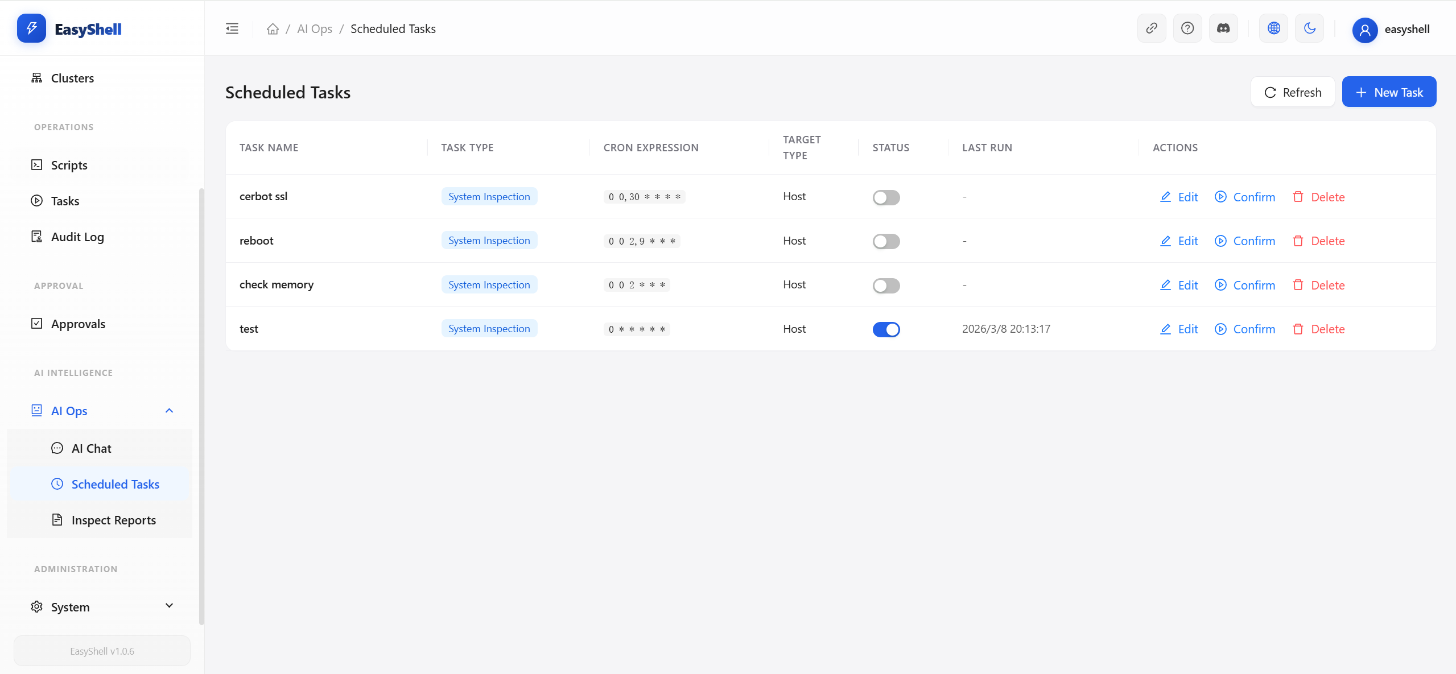Create a task with the New Task button

pyautogui.click(x=1389, y=92)
